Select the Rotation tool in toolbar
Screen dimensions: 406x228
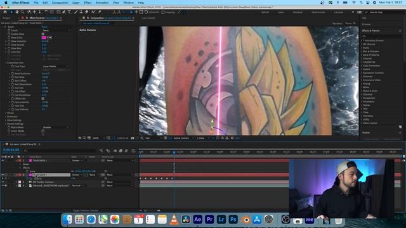(x=46, y=12)
